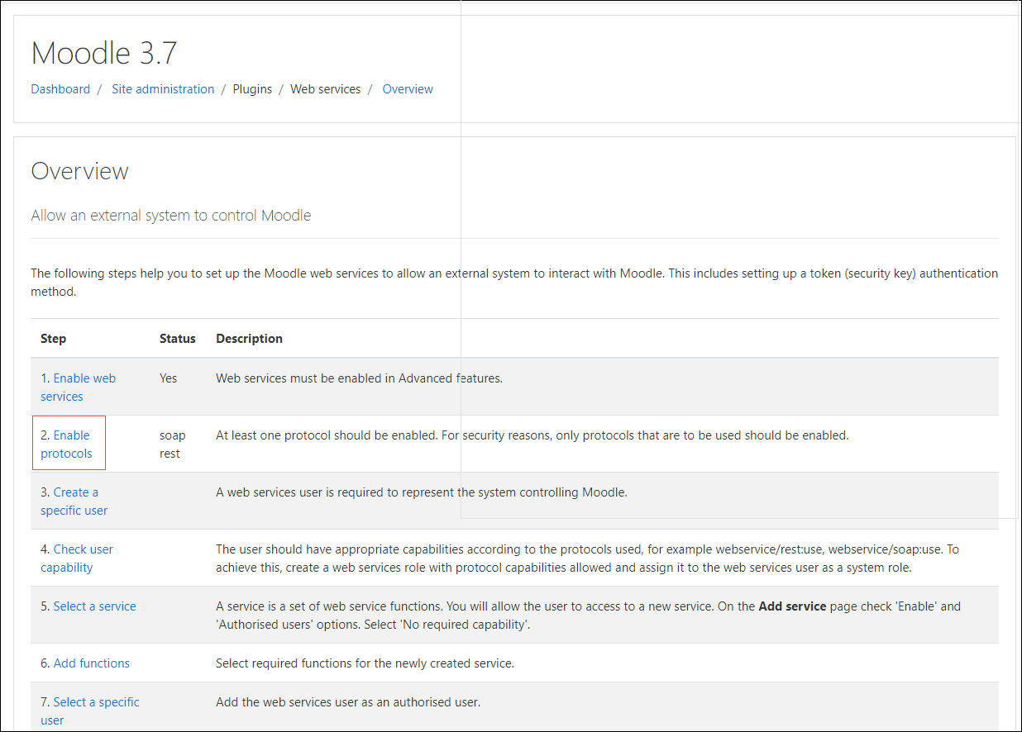The height and width of the screenshot is (732, 1022).
Task: Click the bold 'Add service' text
Action: point(793,606)
